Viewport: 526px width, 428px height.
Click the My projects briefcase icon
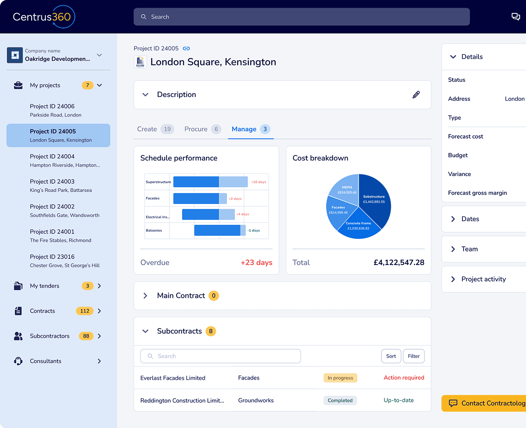(18, 85)
